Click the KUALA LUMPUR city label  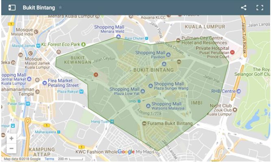(x=205, y=27)
